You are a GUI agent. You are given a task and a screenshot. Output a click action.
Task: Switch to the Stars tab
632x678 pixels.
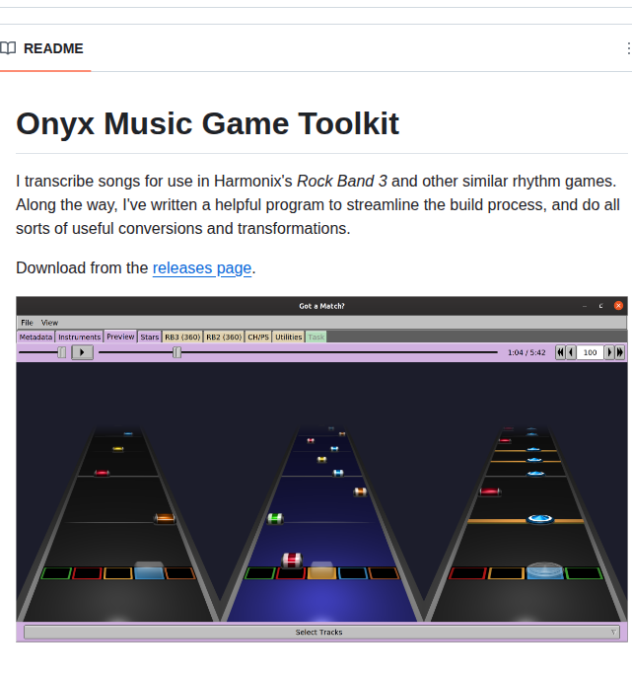150,337
